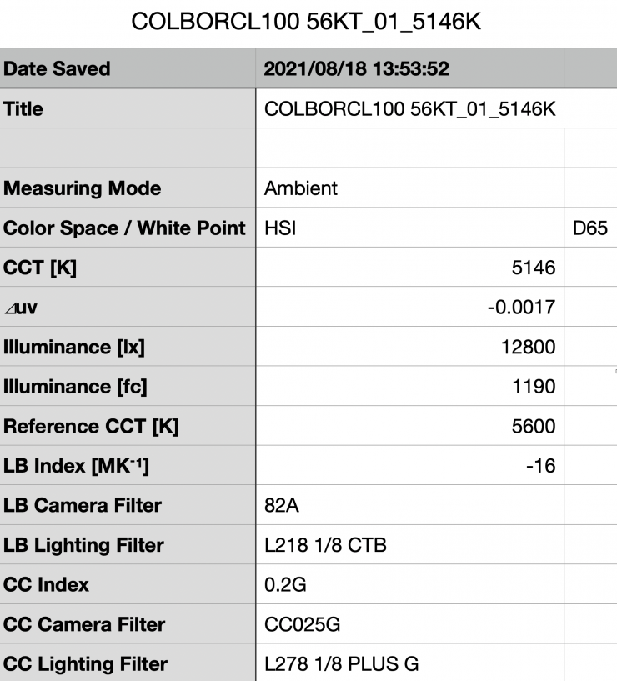Image resolution: width=617 pixels, height=681 pixels.
Task: Click the Color Space / White Point label
Action: click(127, 228)
